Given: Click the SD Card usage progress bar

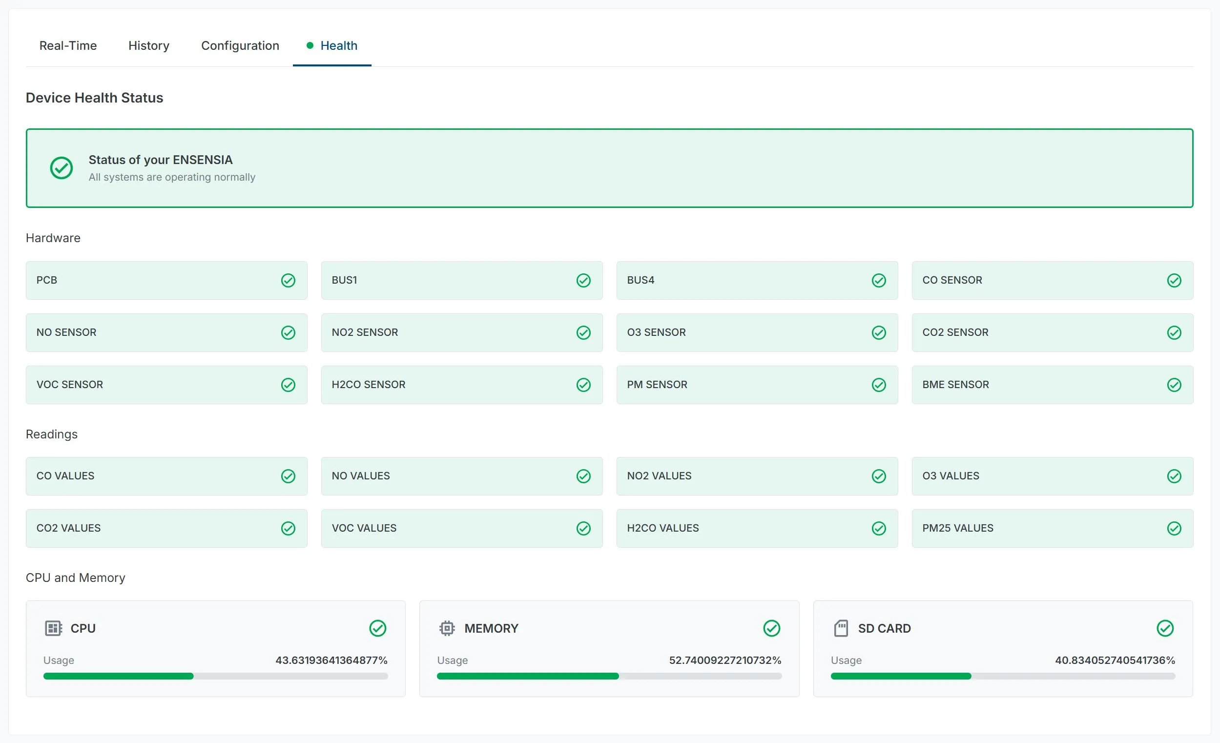Looking at the screenshot, I should [x=1003, y=676].
